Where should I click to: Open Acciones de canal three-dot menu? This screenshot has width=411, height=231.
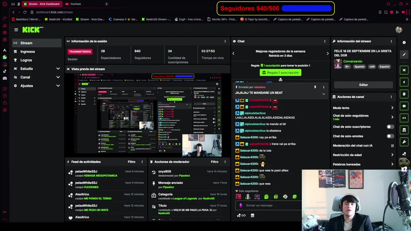point(391,97)
